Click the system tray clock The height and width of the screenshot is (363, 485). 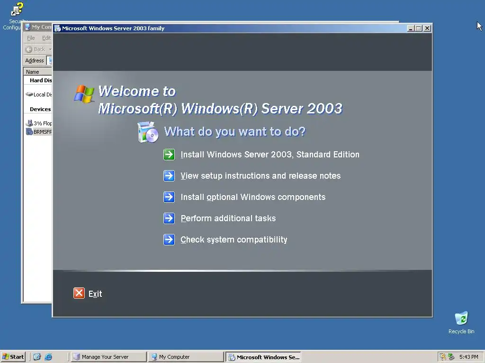click(x=468, y=357)
